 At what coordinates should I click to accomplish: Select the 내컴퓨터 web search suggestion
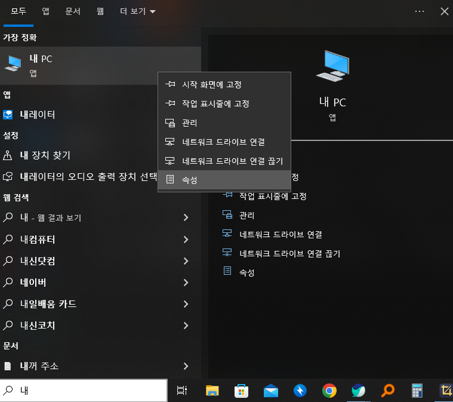pyautogui.click(x=38, y=240)
